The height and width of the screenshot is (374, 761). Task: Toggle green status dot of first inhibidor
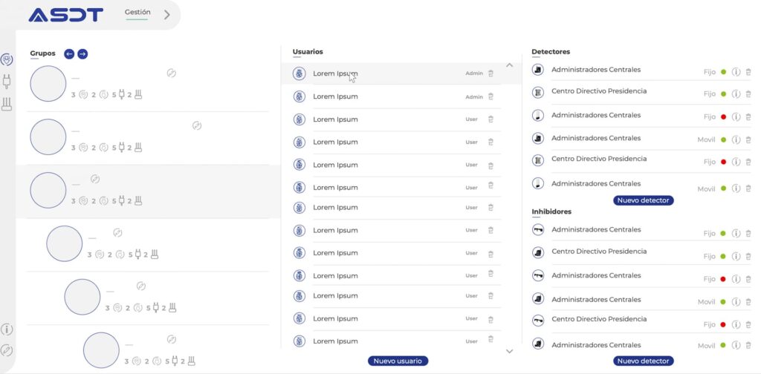coord(723,234)
